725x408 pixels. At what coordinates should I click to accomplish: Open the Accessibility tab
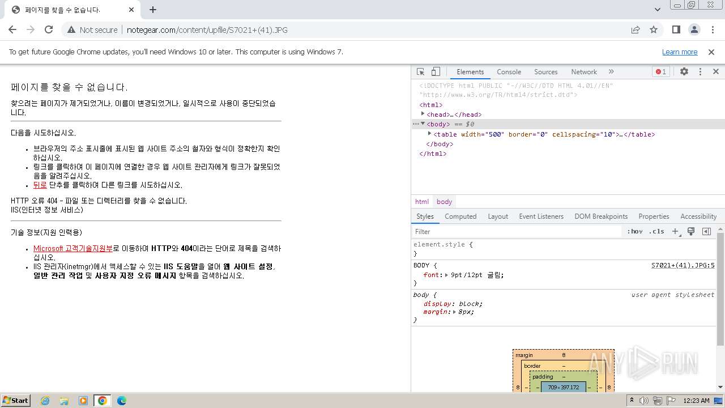[698, 216]
